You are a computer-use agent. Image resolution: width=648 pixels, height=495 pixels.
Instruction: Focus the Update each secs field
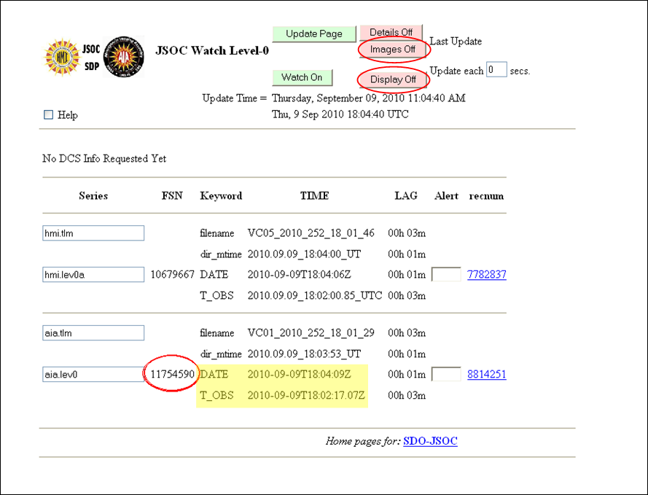496,70
